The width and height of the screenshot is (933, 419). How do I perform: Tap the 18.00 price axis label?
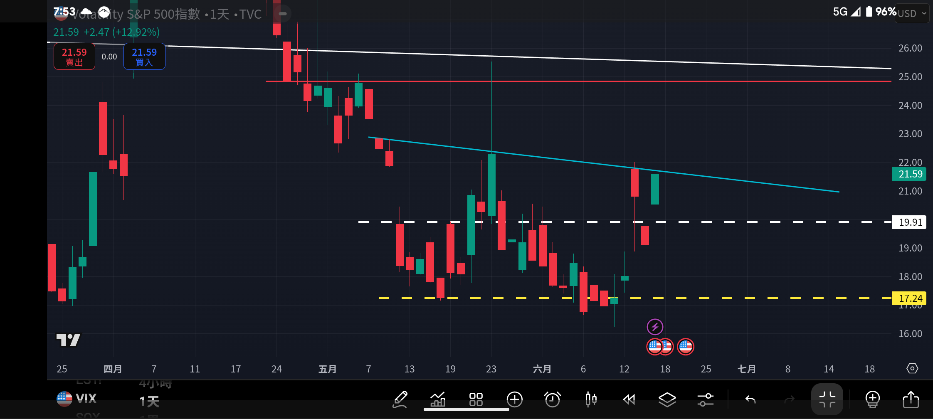tap(910, 277)
